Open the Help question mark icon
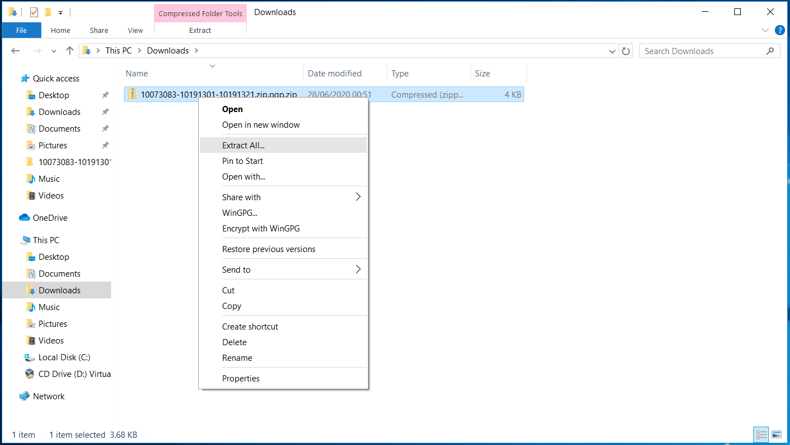This screenshot has height=445, width=790. coord(779,30)
